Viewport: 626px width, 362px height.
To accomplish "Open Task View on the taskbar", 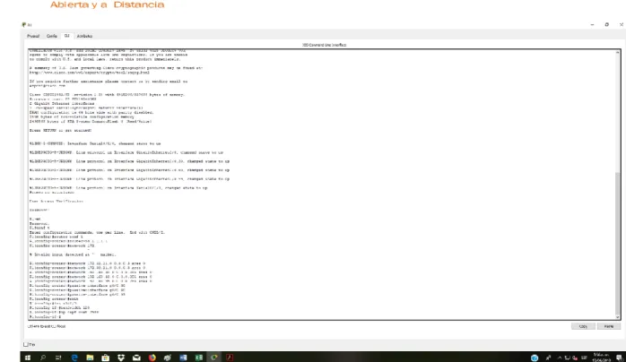I will pyautogui.click(x=58, y=358).
